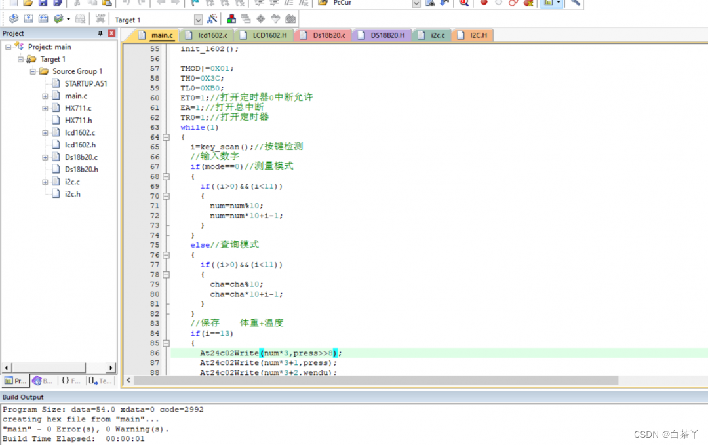Screen dimensions: 708x445
Task: Click the Download (LOAD) to flash icon
Action: click(x=100, y=19)
